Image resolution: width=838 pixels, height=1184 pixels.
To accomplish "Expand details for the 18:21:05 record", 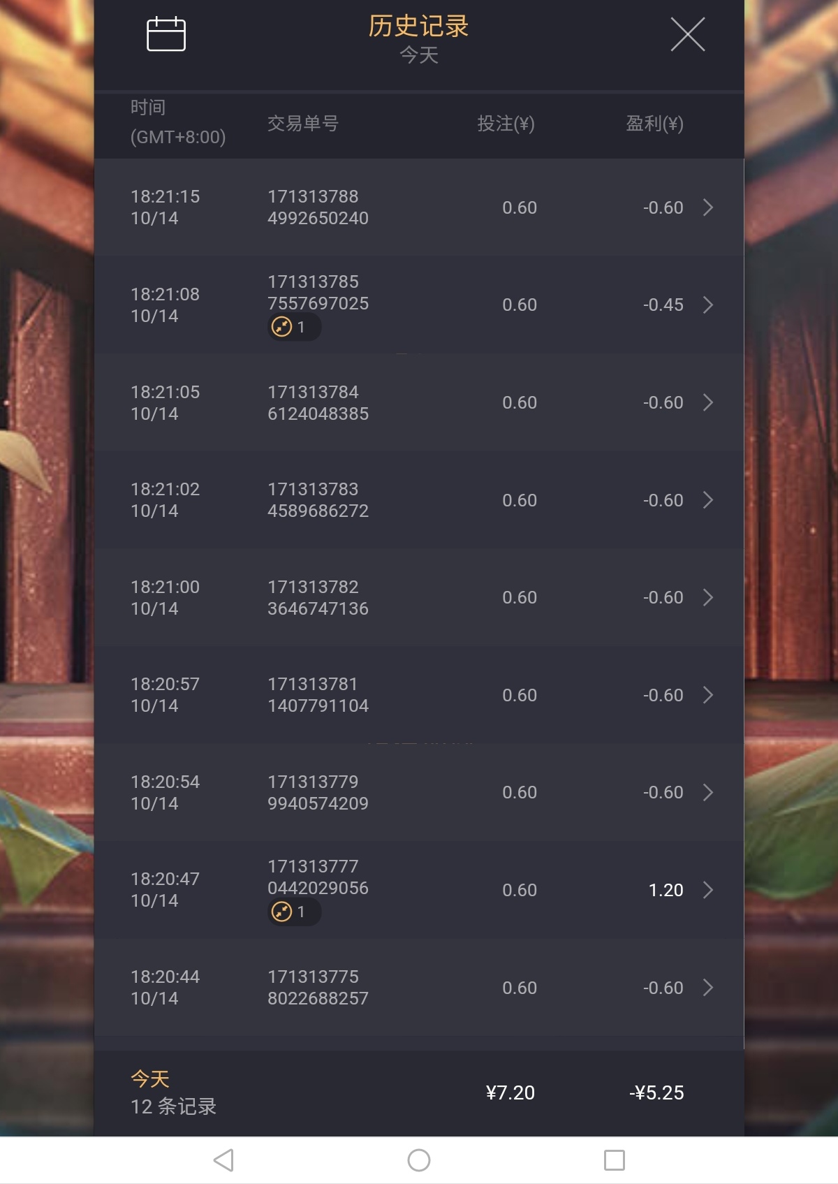I will 707,402.
